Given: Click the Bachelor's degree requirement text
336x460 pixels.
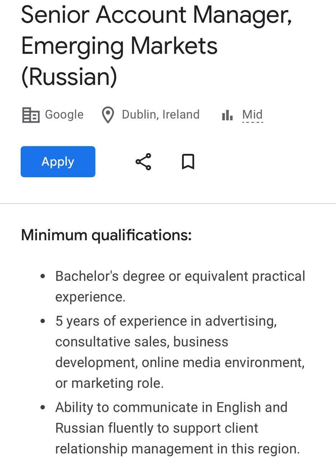Looking at the screenshot, I should point(180,286).
